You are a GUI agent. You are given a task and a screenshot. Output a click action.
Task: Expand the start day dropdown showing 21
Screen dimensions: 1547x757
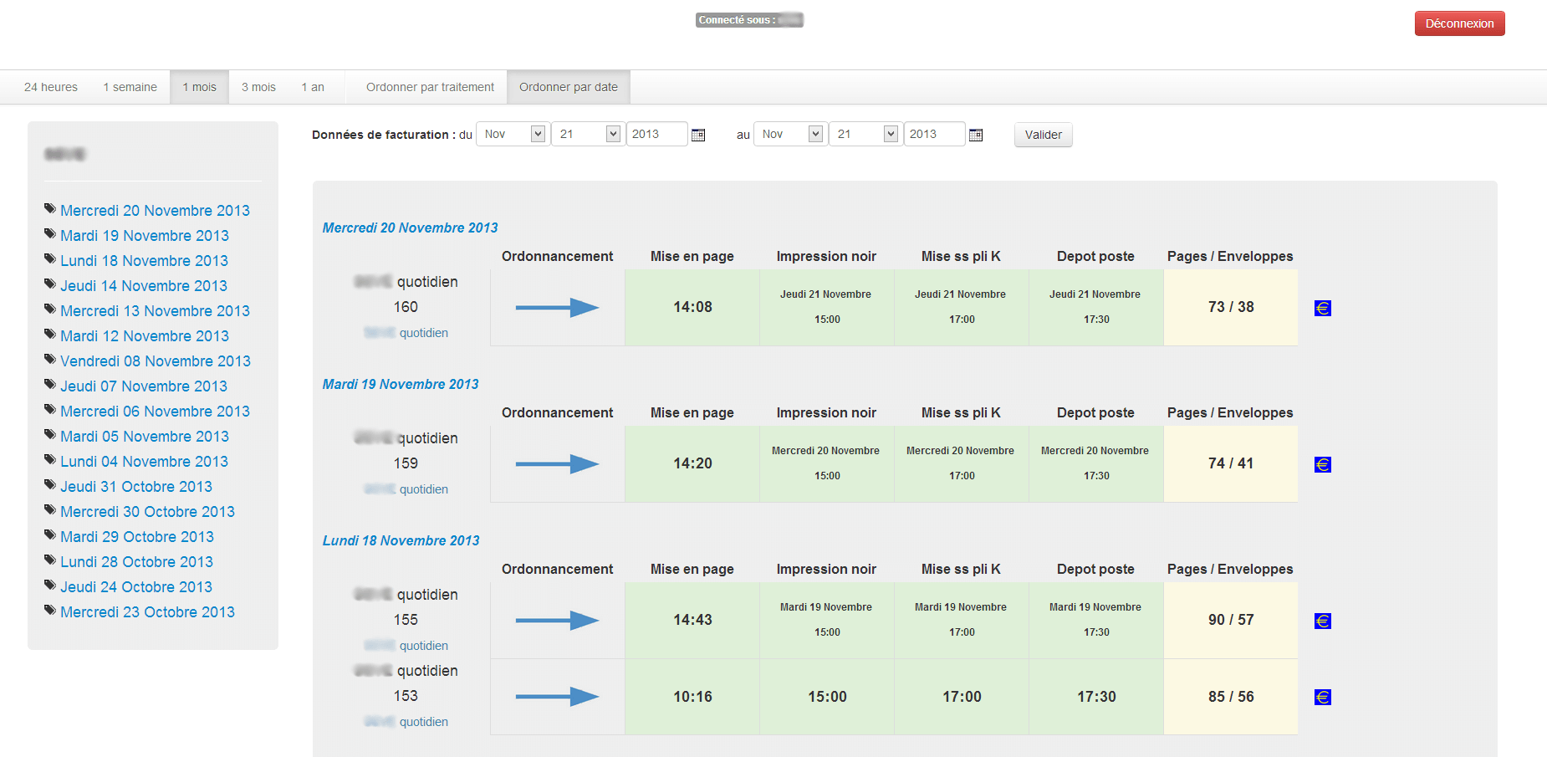click(587, 134)
